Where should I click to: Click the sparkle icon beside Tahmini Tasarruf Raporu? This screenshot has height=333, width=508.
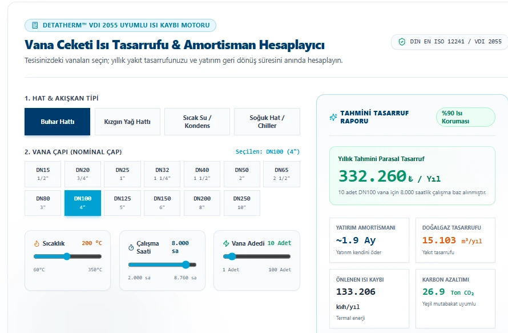(x=333, y=117)
